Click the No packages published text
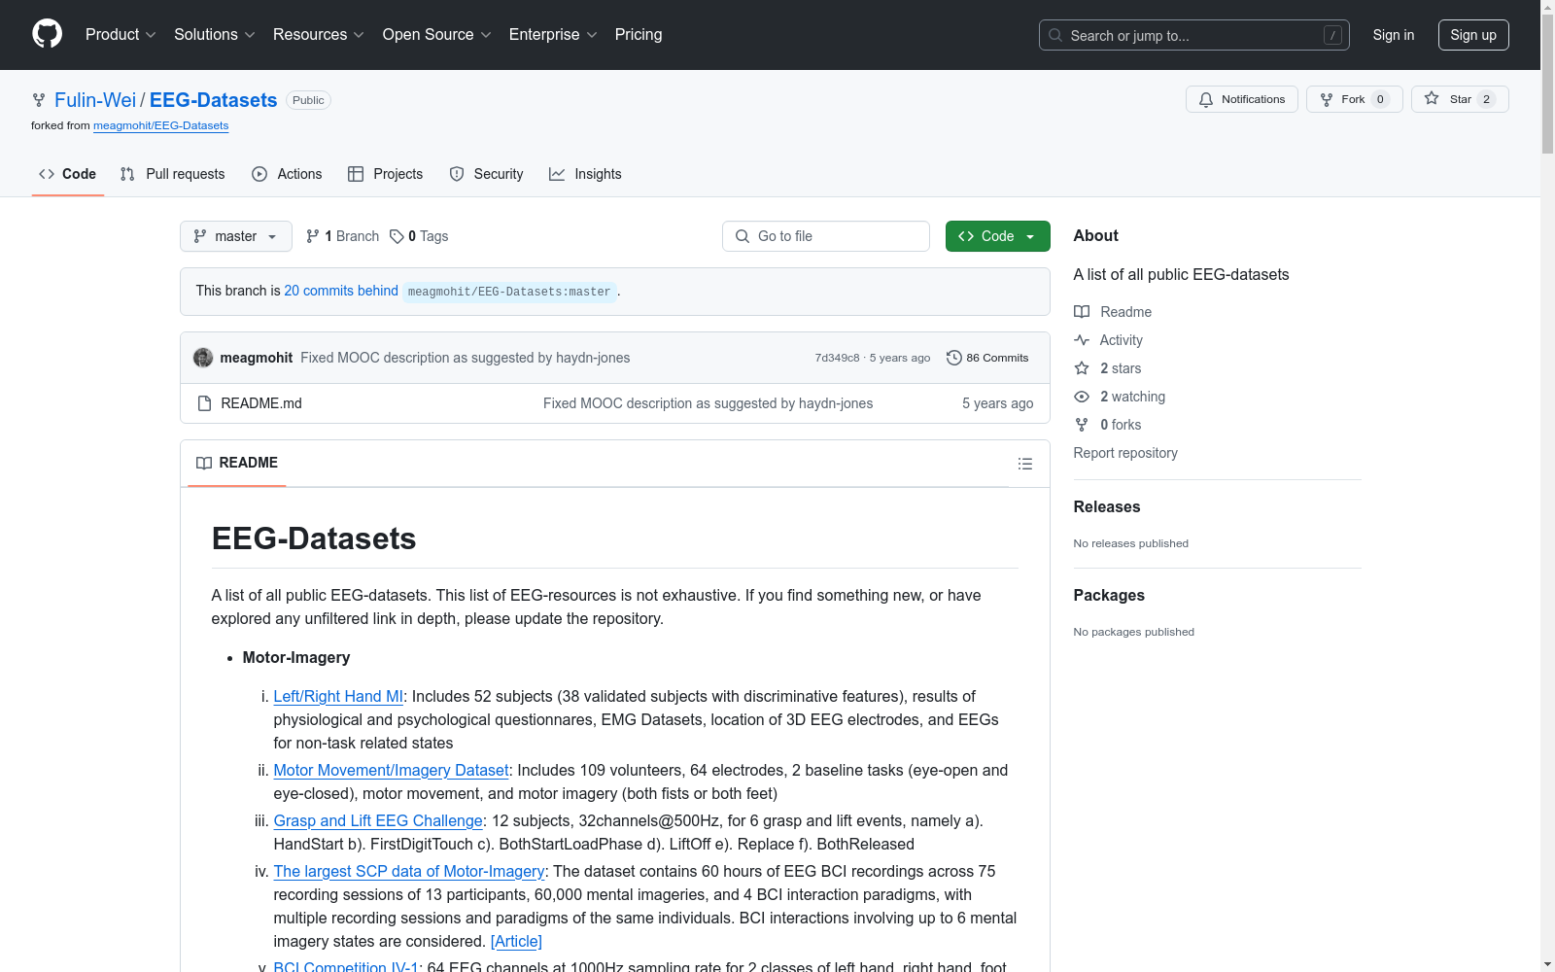Viewport: 1555px width, 972px height. (x=1134, y=632)
